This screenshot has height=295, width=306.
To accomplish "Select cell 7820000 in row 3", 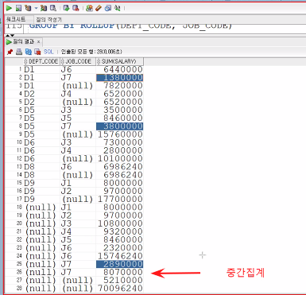I will click(120, 86).
